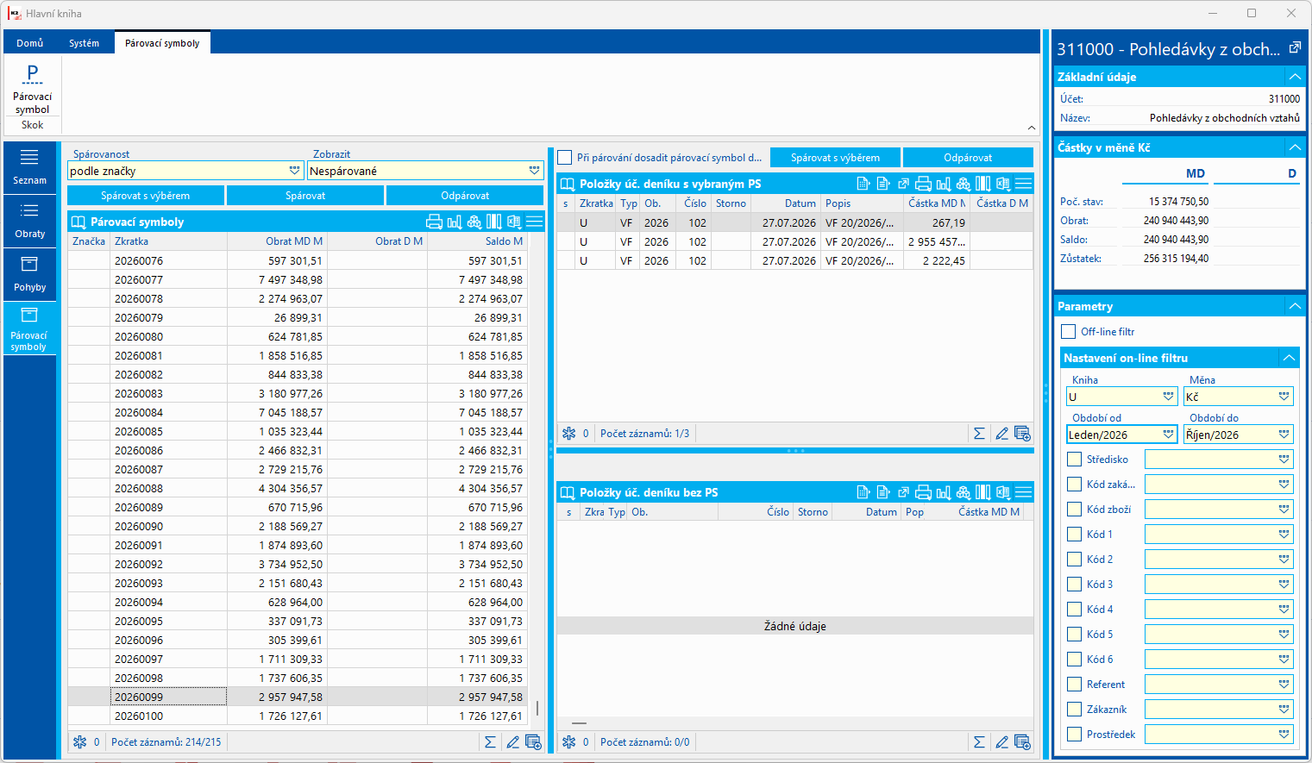Click snowflake icon below 'Položky s vybraným PS'
Viewport: 1312px width, 763px height.
568,433
